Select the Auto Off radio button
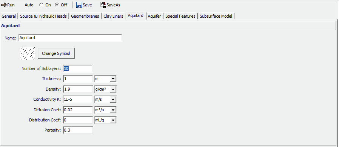This screenshot has height=147, width=339. pyautogui.click(x=57, y=5)
